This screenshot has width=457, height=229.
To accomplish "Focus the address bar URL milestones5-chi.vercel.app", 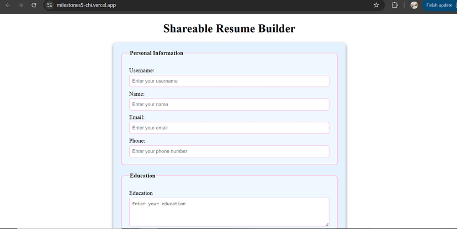I will [x=86, y=6].
